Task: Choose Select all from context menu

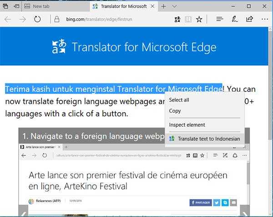Action: pyautogui.click(x=205, y=100)
